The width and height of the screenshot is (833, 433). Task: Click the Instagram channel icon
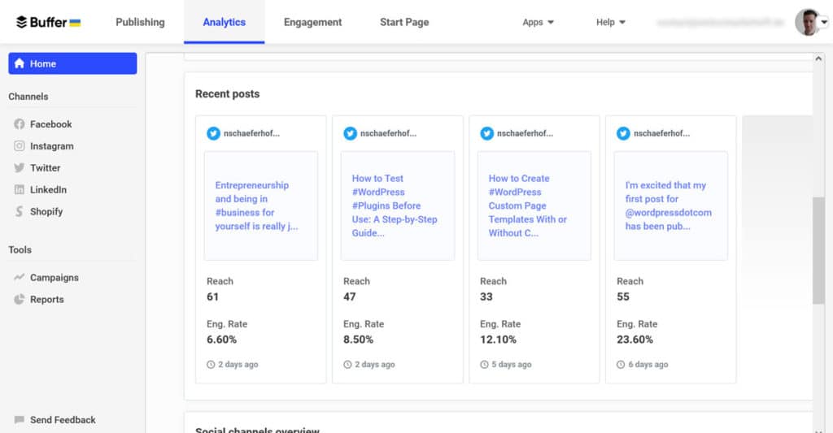pyautogui.click(x=20, y=146)
